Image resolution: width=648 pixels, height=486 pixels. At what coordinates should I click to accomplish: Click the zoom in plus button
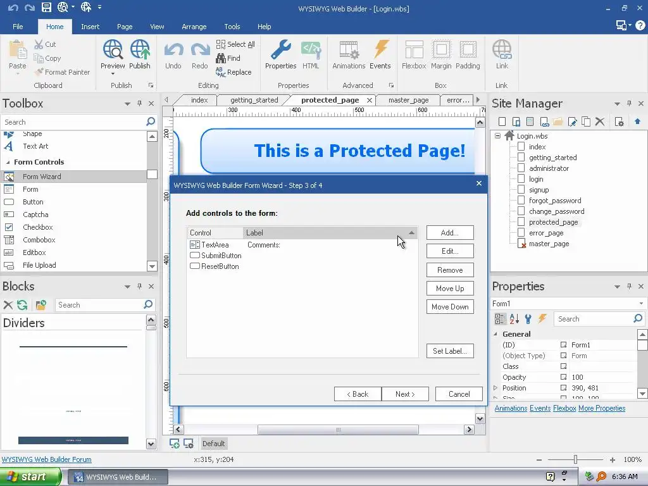613,459
